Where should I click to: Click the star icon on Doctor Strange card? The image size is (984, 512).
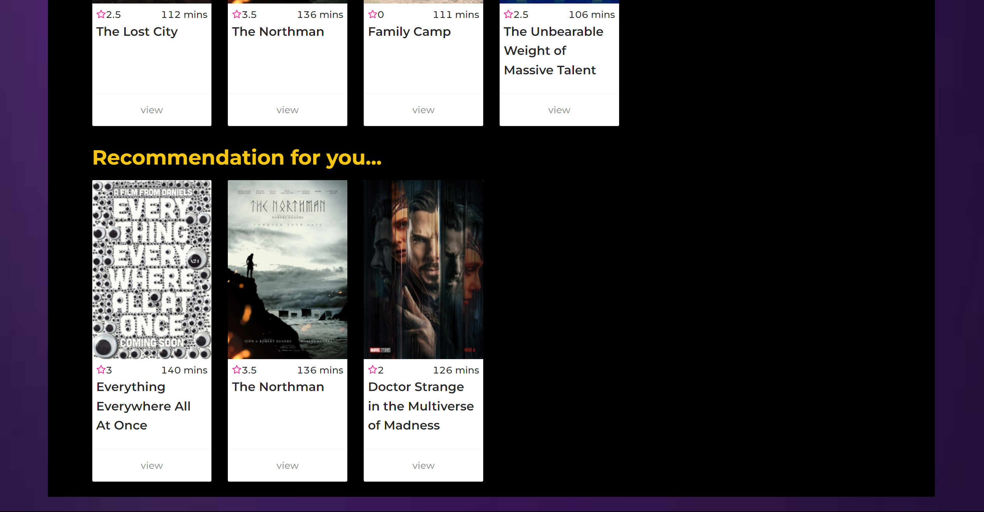tap(373, 370)
